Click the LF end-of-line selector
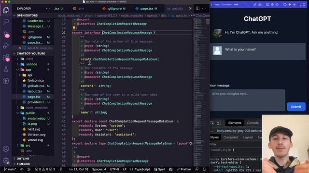Screen dimensions: 309x173 (x=125, y=169)
